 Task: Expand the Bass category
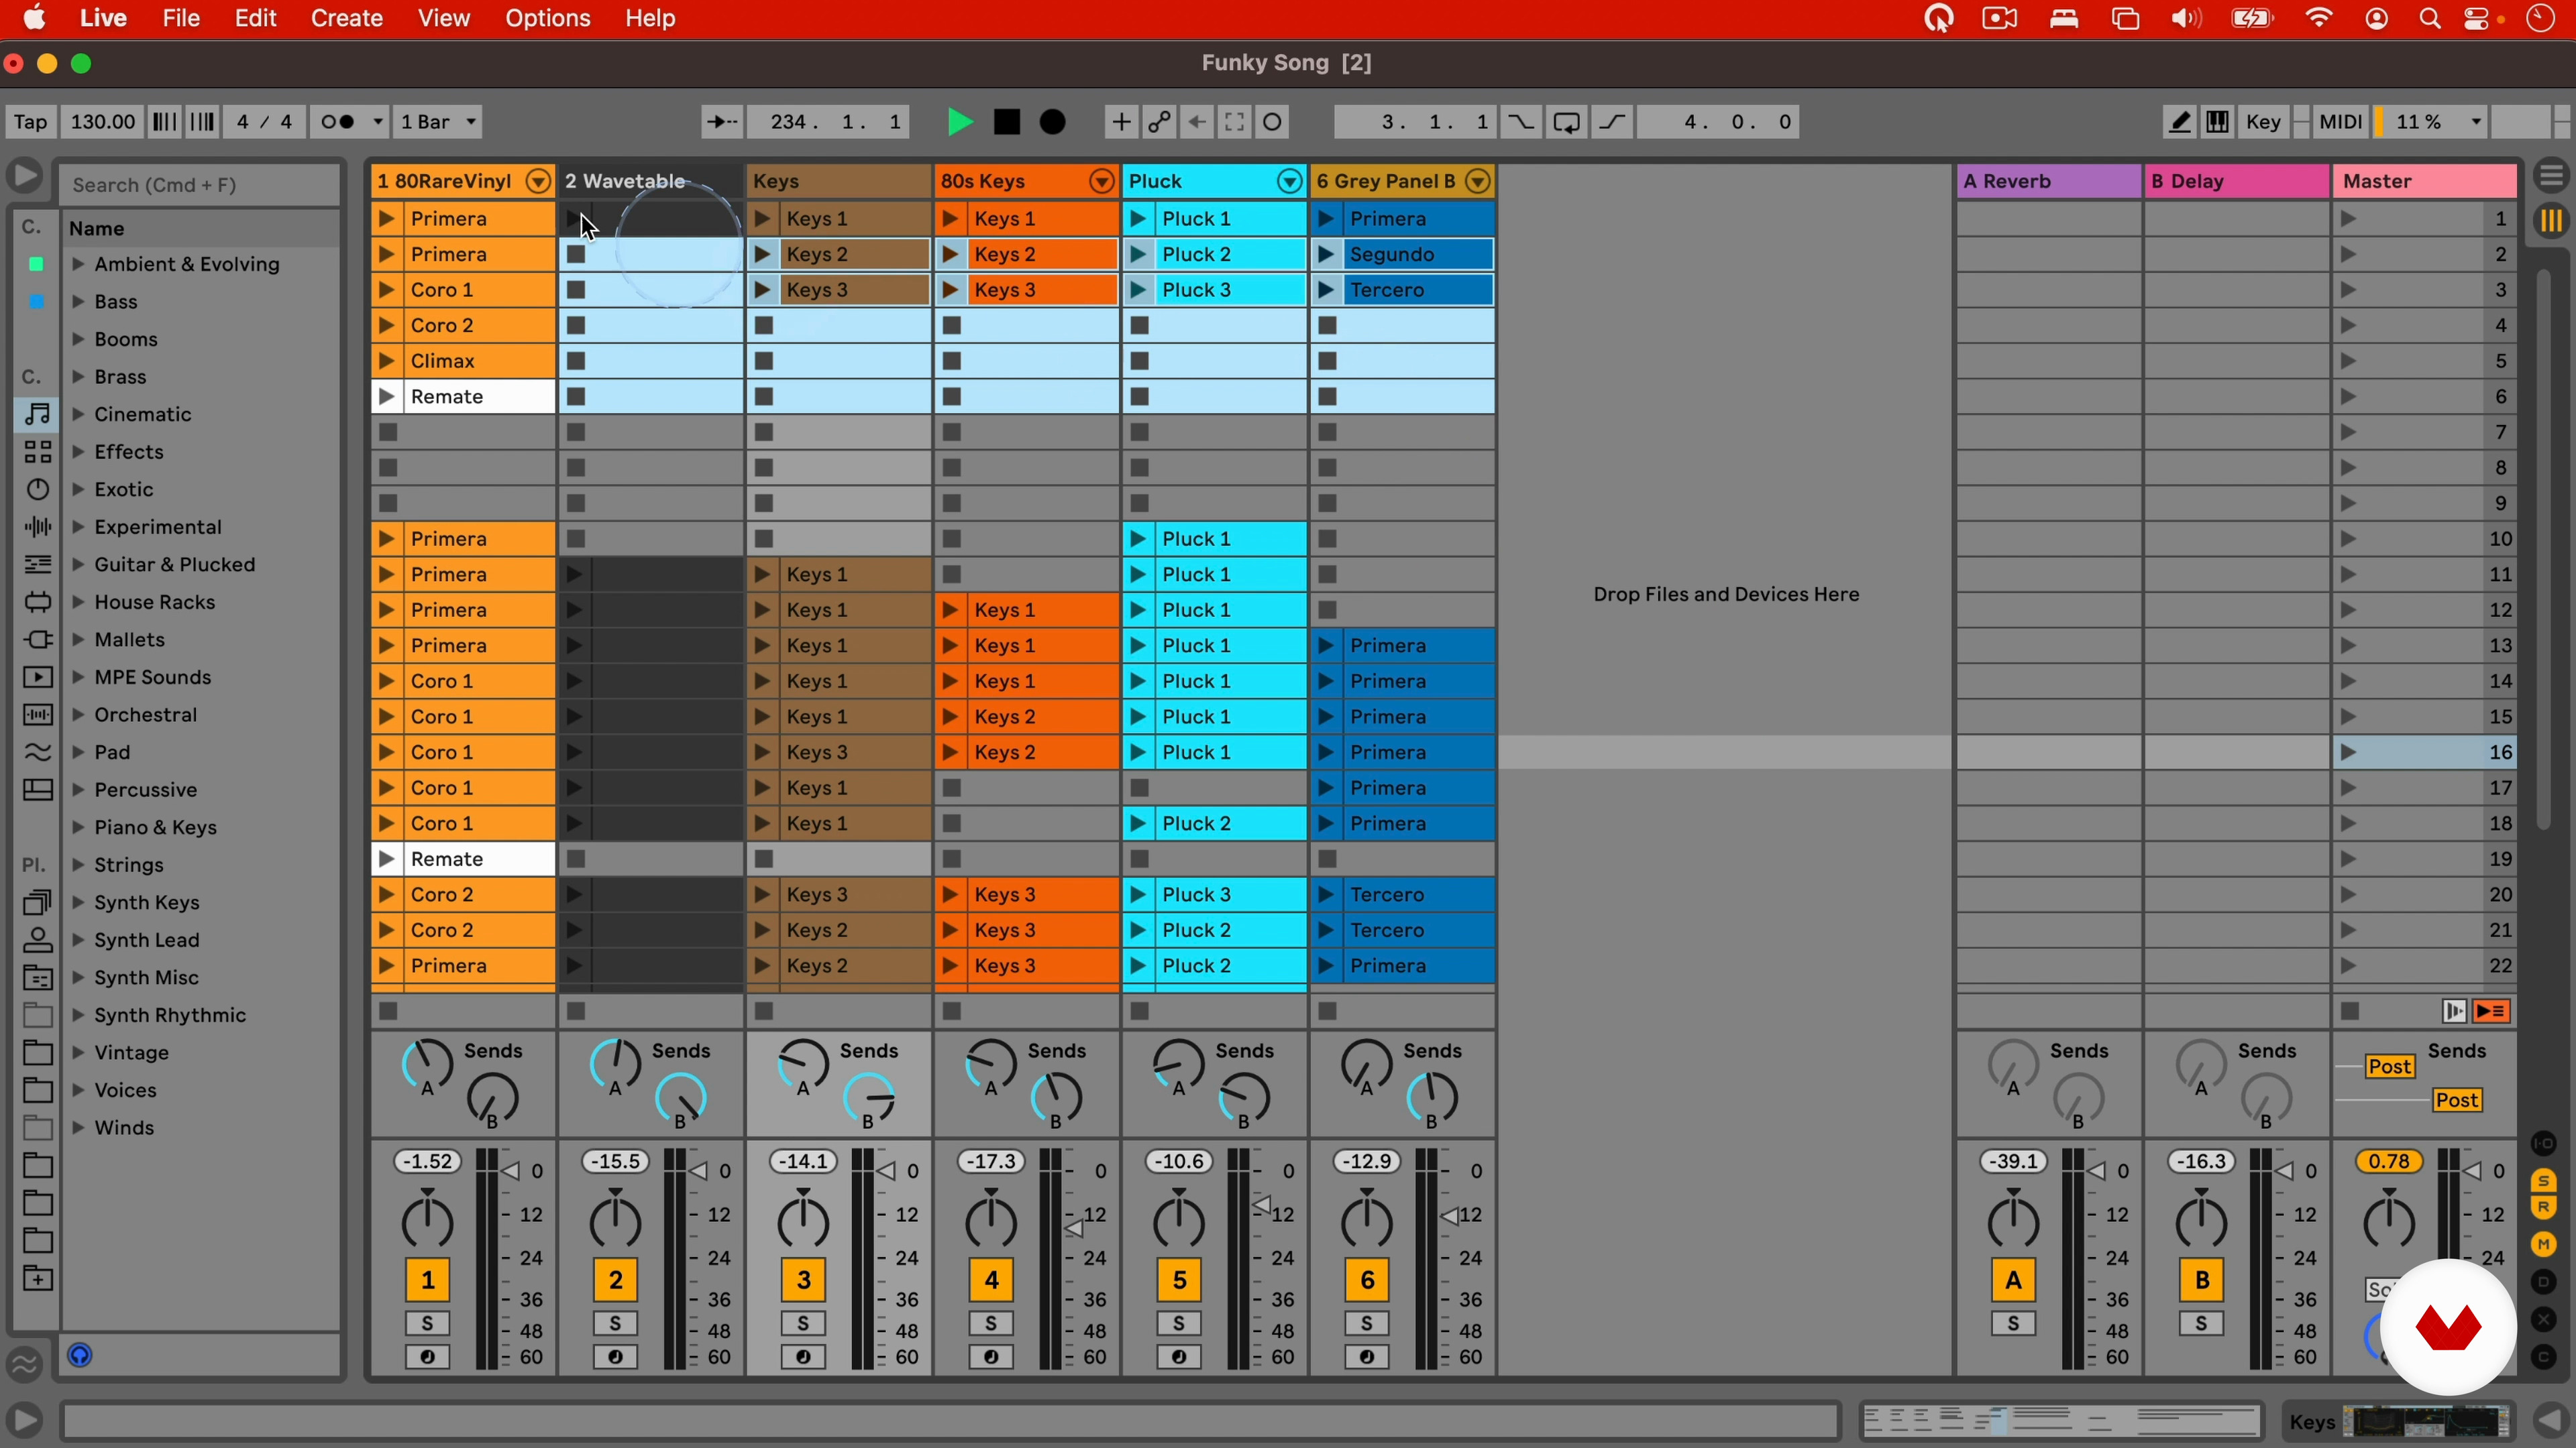pos(78,302)
